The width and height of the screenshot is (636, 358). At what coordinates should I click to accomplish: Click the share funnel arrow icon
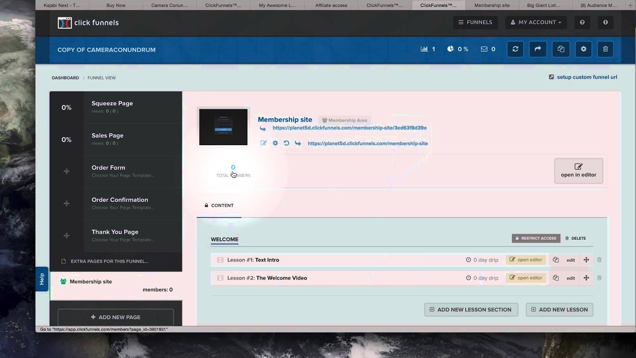coord(538,49)
